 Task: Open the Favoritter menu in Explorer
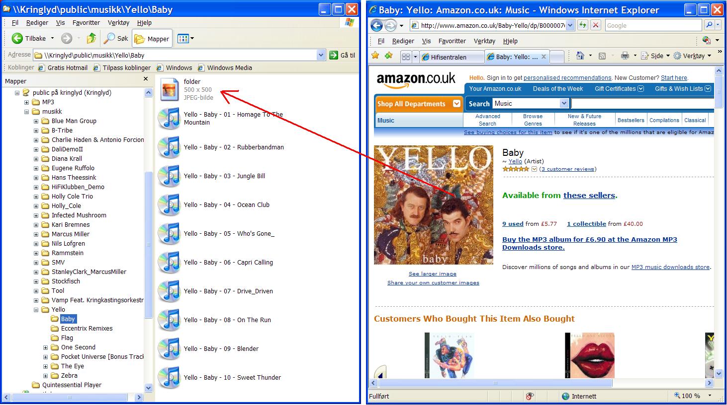(x=86, y=23)
